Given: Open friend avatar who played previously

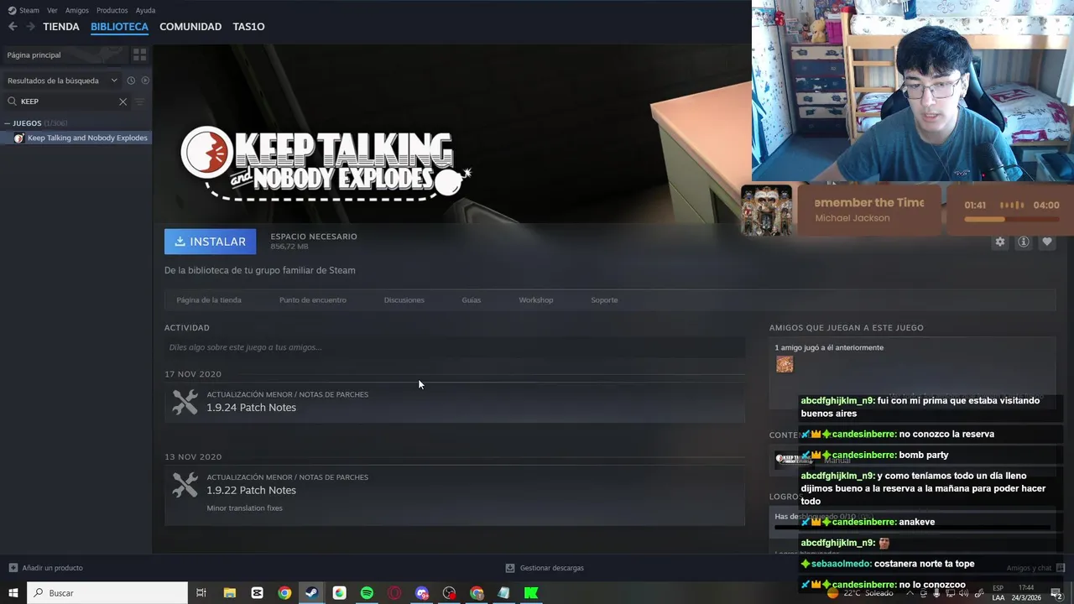Looking at the screenshot, I should [x=785, y=364].
